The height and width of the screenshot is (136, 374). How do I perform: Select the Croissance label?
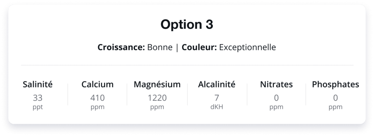(121, 47)
